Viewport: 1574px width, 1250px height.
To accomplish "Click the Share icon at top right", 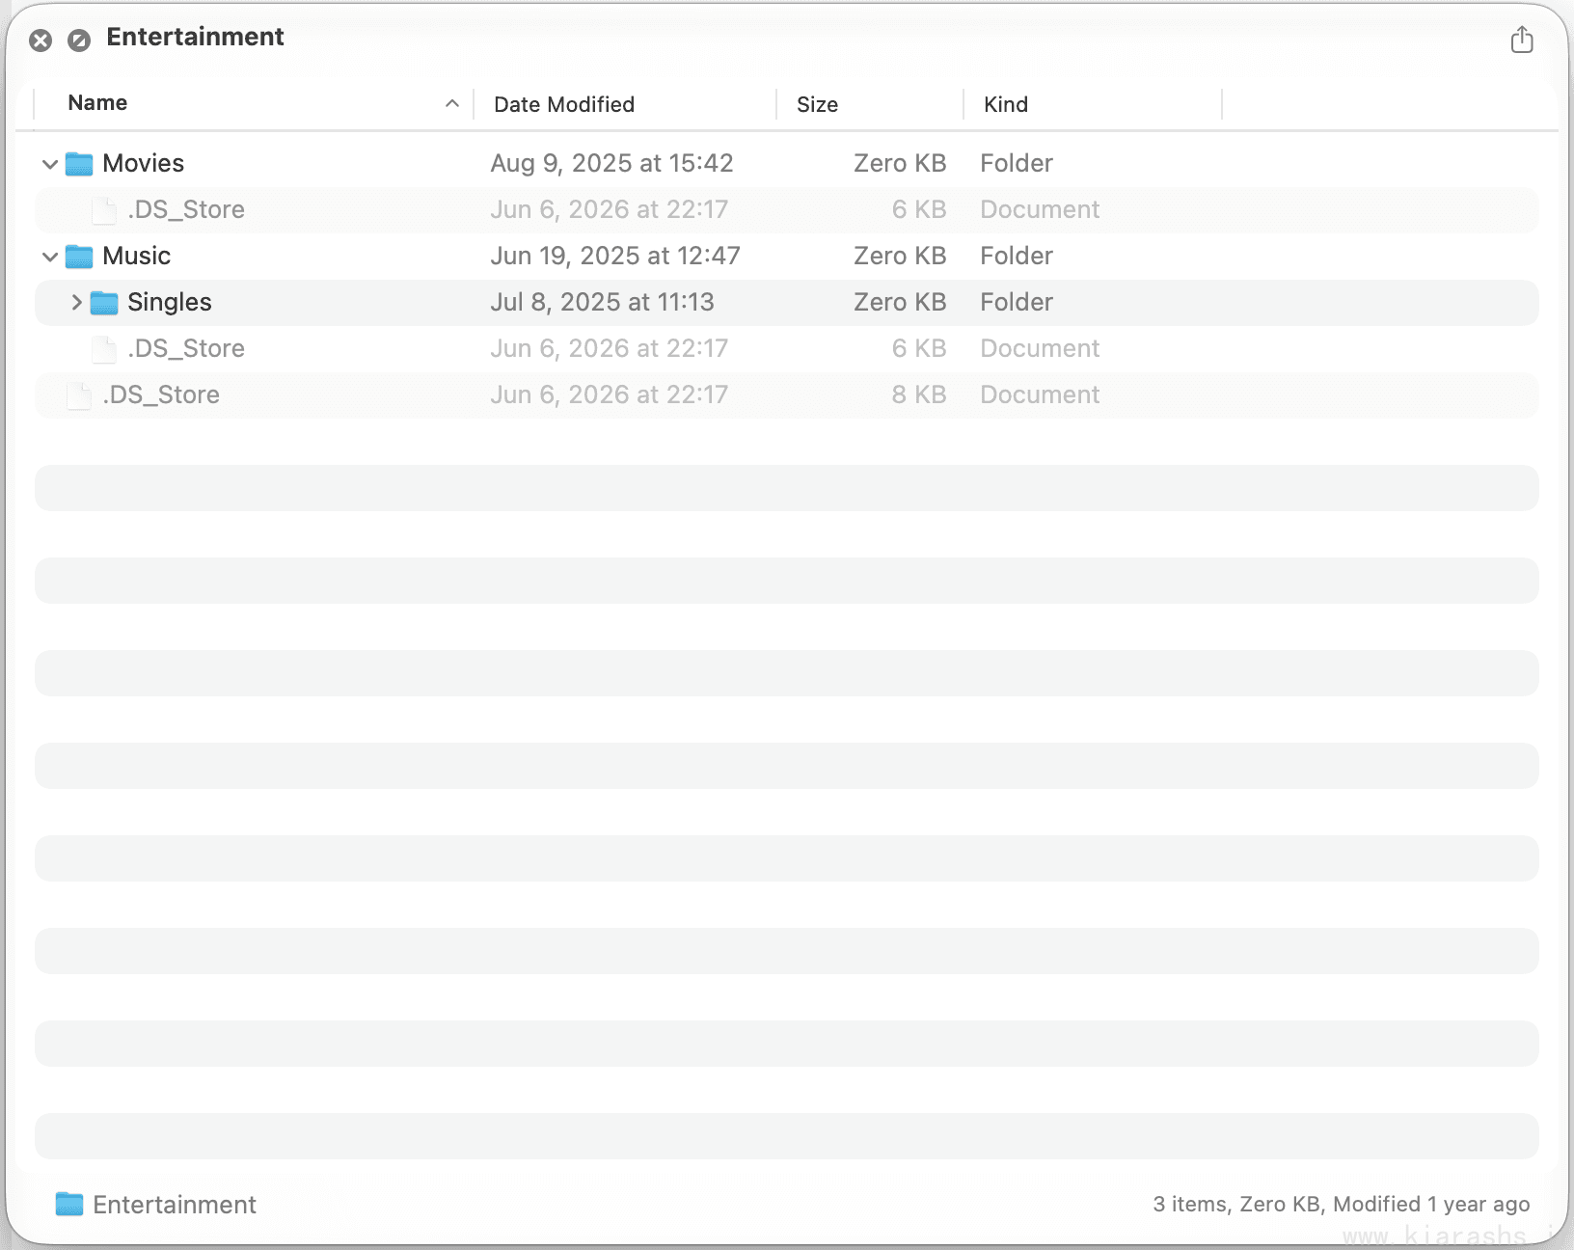I will point(1521,40).
